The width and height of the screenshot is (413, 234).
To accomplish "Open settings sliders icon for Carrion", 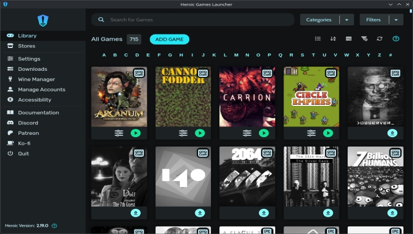I will pyautogui.click(x=247, y=133).
